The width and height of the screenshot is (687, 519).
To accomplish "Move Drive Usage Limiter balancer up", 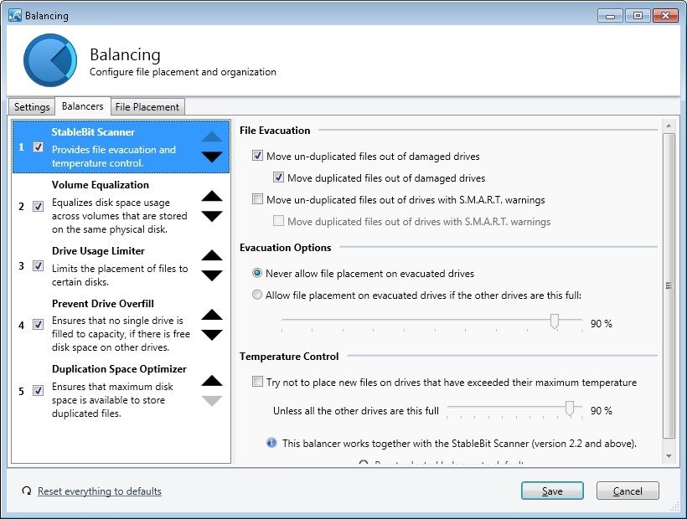I will 212,255.
